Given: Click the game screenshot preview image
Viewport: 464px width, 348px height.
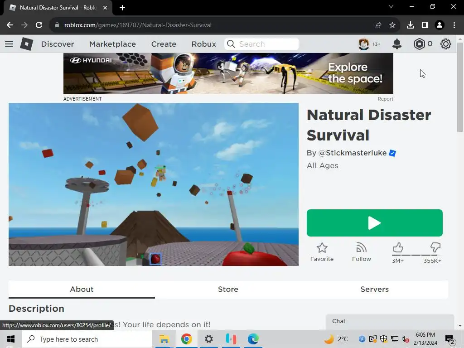Looking at the screenshot, I should click(154, 184).
